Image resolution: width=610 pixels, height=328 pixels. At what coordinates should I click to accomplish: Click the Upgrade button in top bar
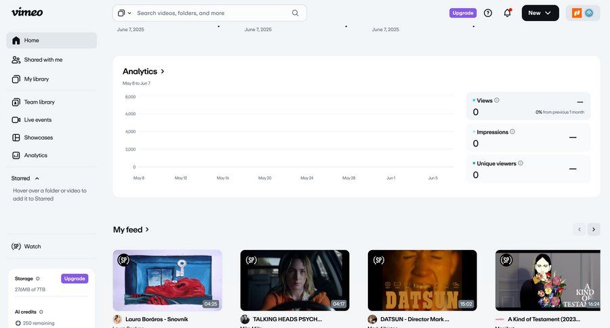tap(463, 13)
